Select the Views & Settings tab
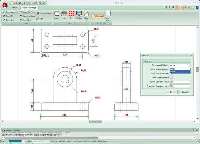200x144 pixels. (29, 7)
